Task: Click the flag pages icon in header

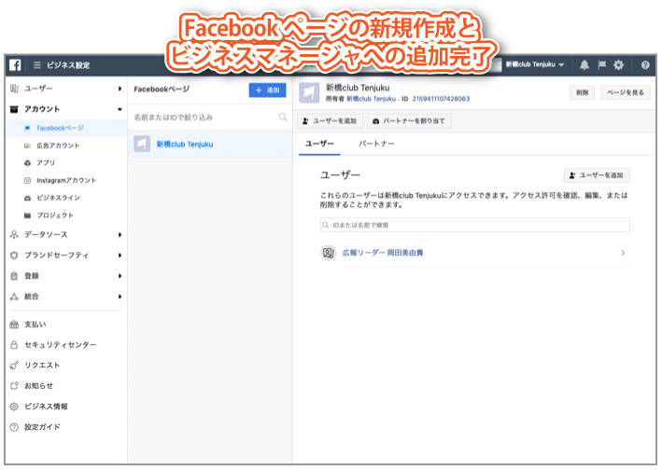Action: [601, 64]
